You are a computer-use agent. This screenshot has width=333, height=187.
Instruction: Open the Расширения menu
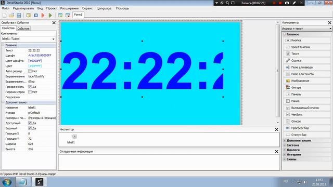[69, 8]
